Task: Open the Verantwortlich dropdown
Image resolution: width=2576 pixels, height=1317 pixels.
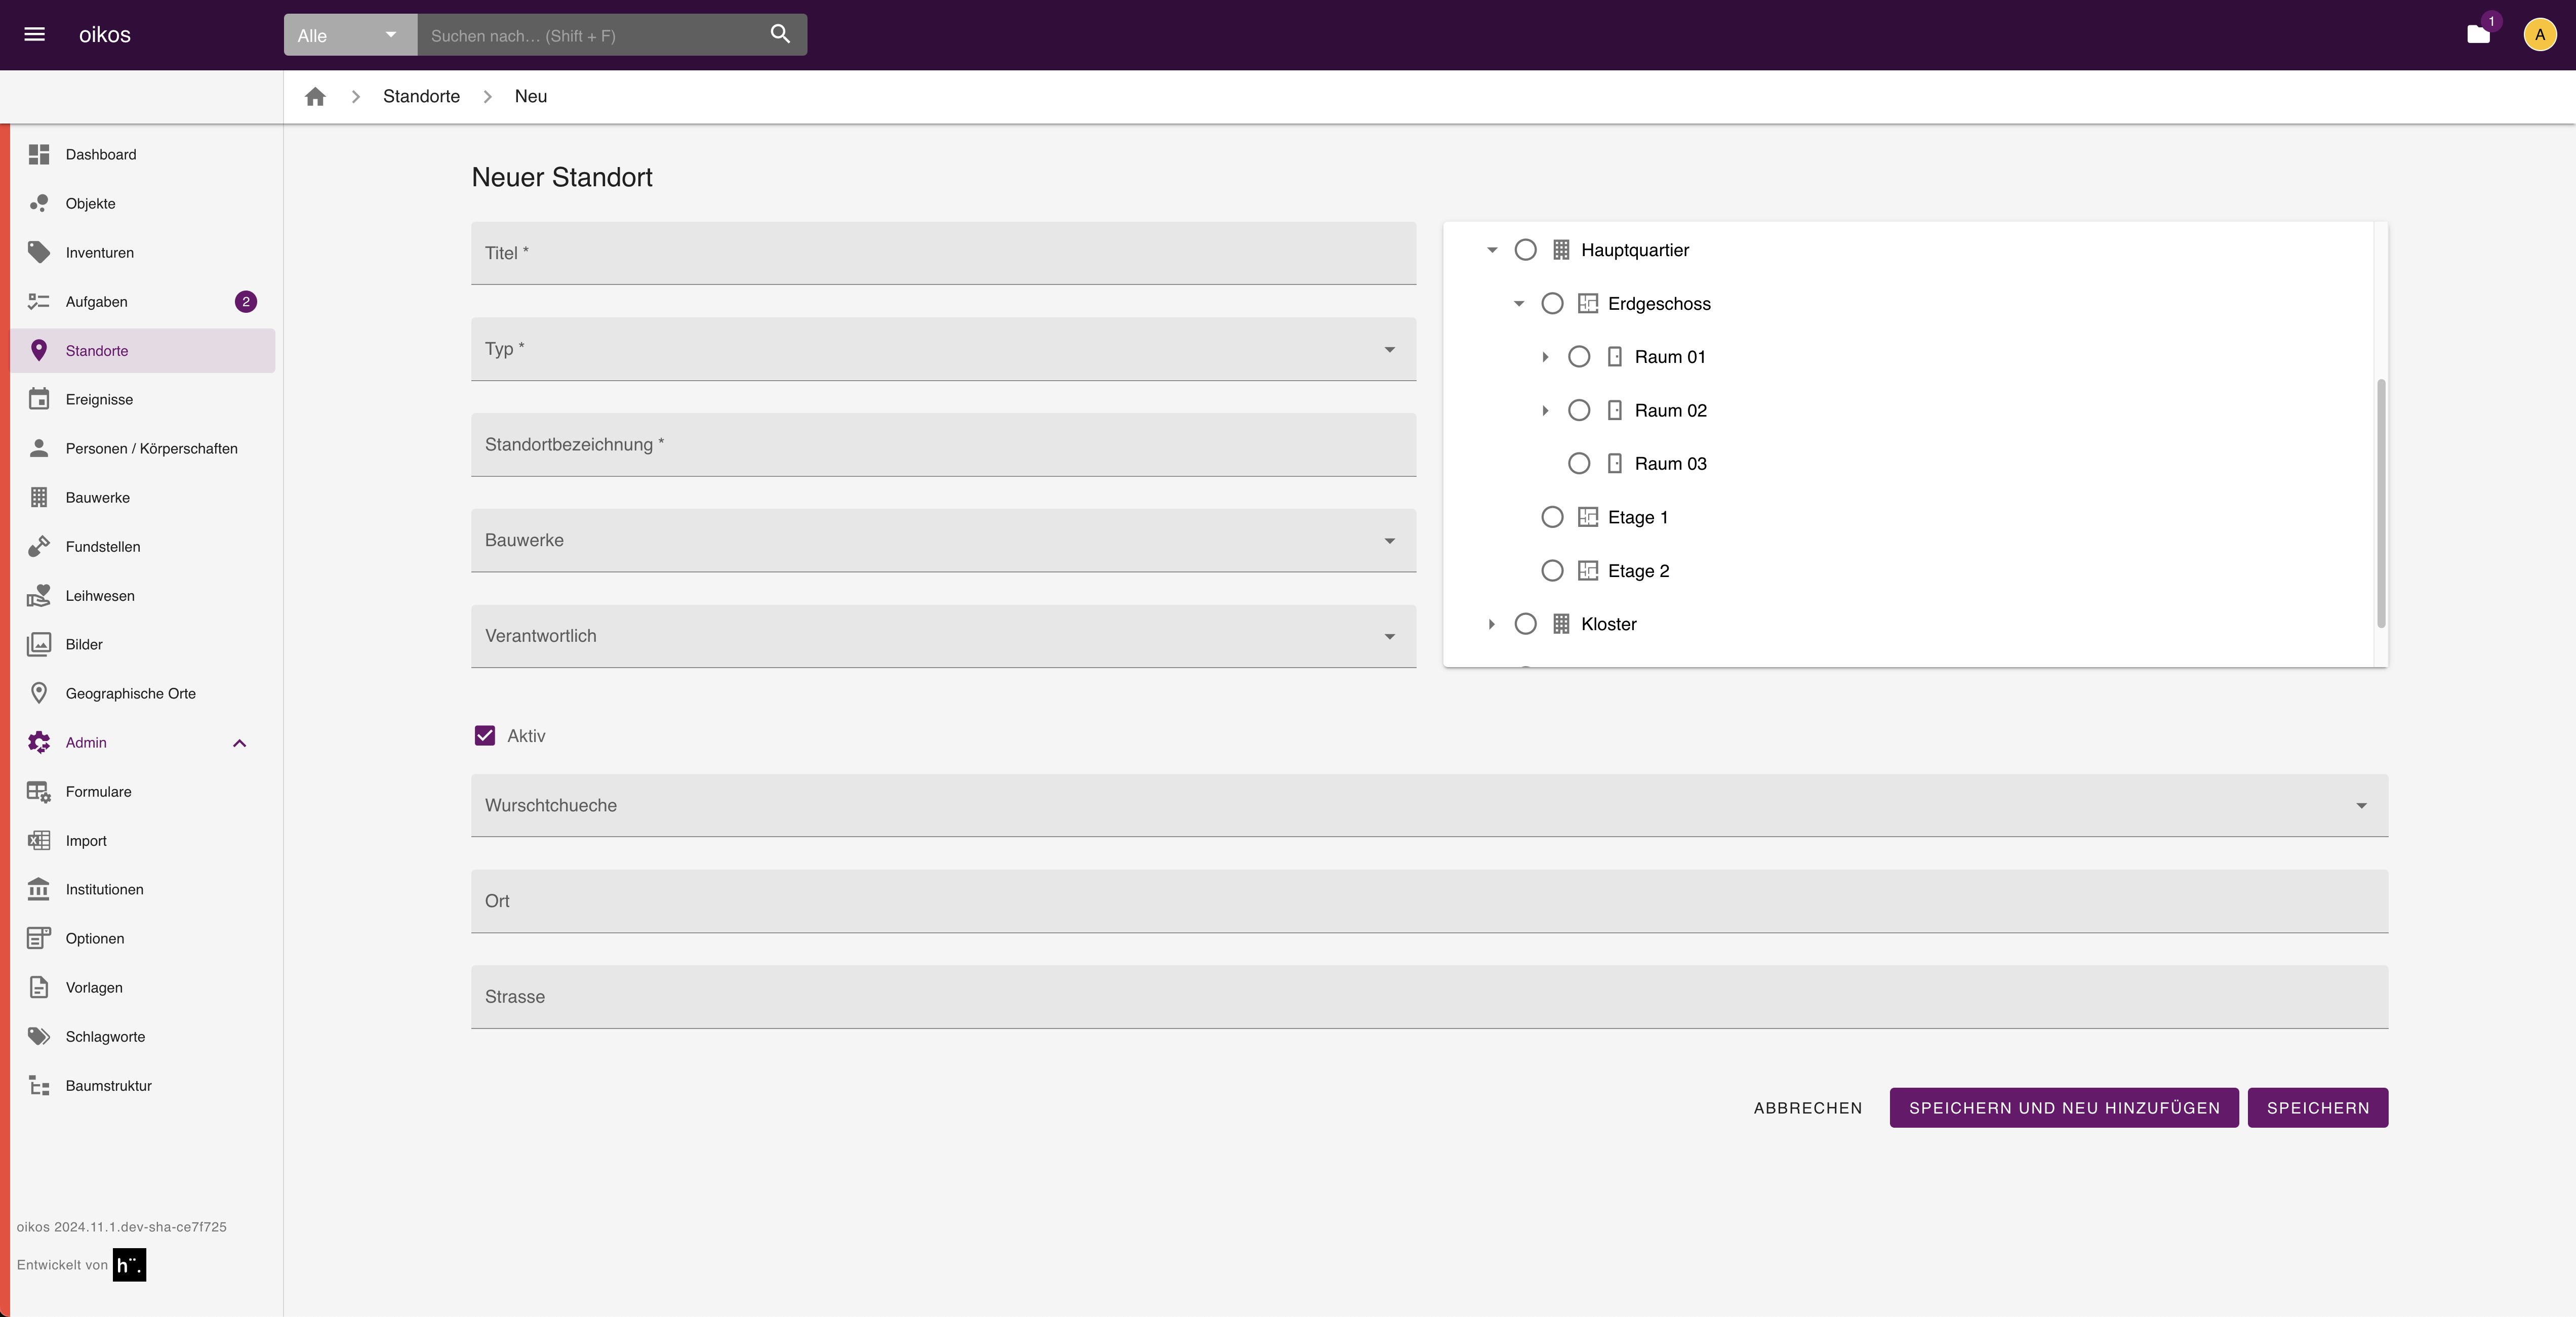Action: coord(943,636)
